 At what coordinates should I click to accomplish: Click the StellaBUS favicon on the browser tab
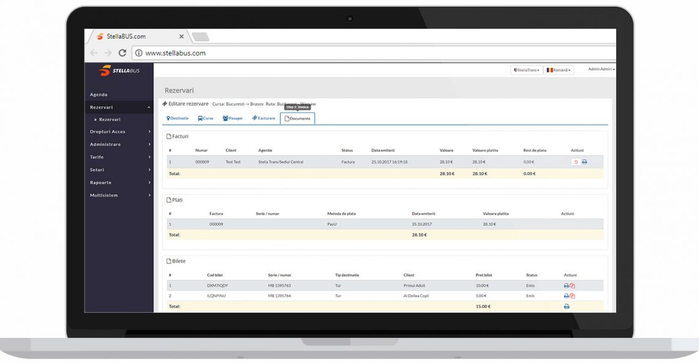click(x=101, y=37)
